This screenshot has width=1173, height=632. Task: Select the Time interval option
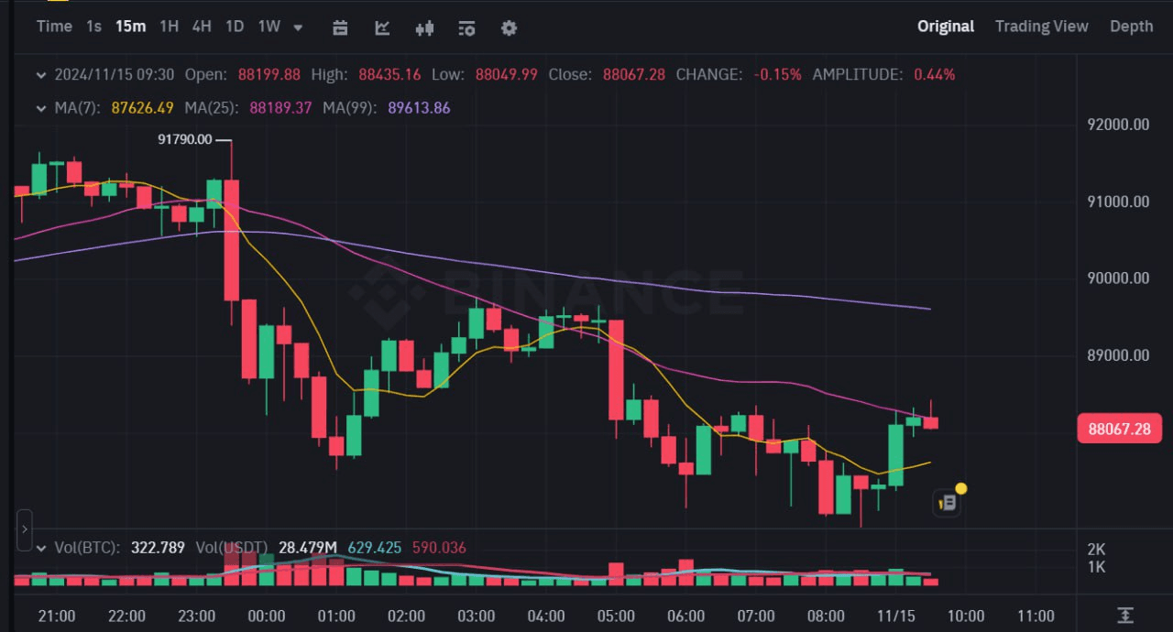(54, 27)
